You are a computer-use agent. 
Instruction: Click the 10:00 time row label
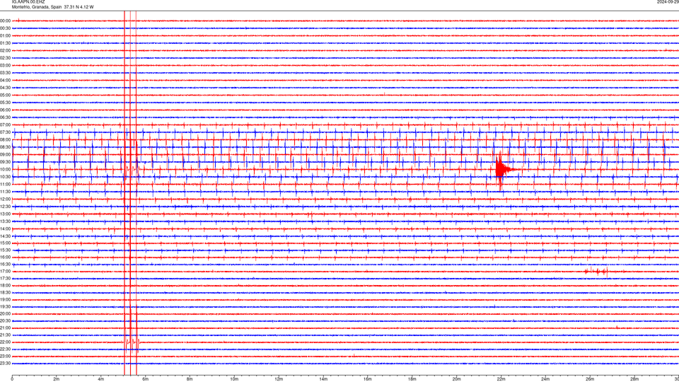5,169
